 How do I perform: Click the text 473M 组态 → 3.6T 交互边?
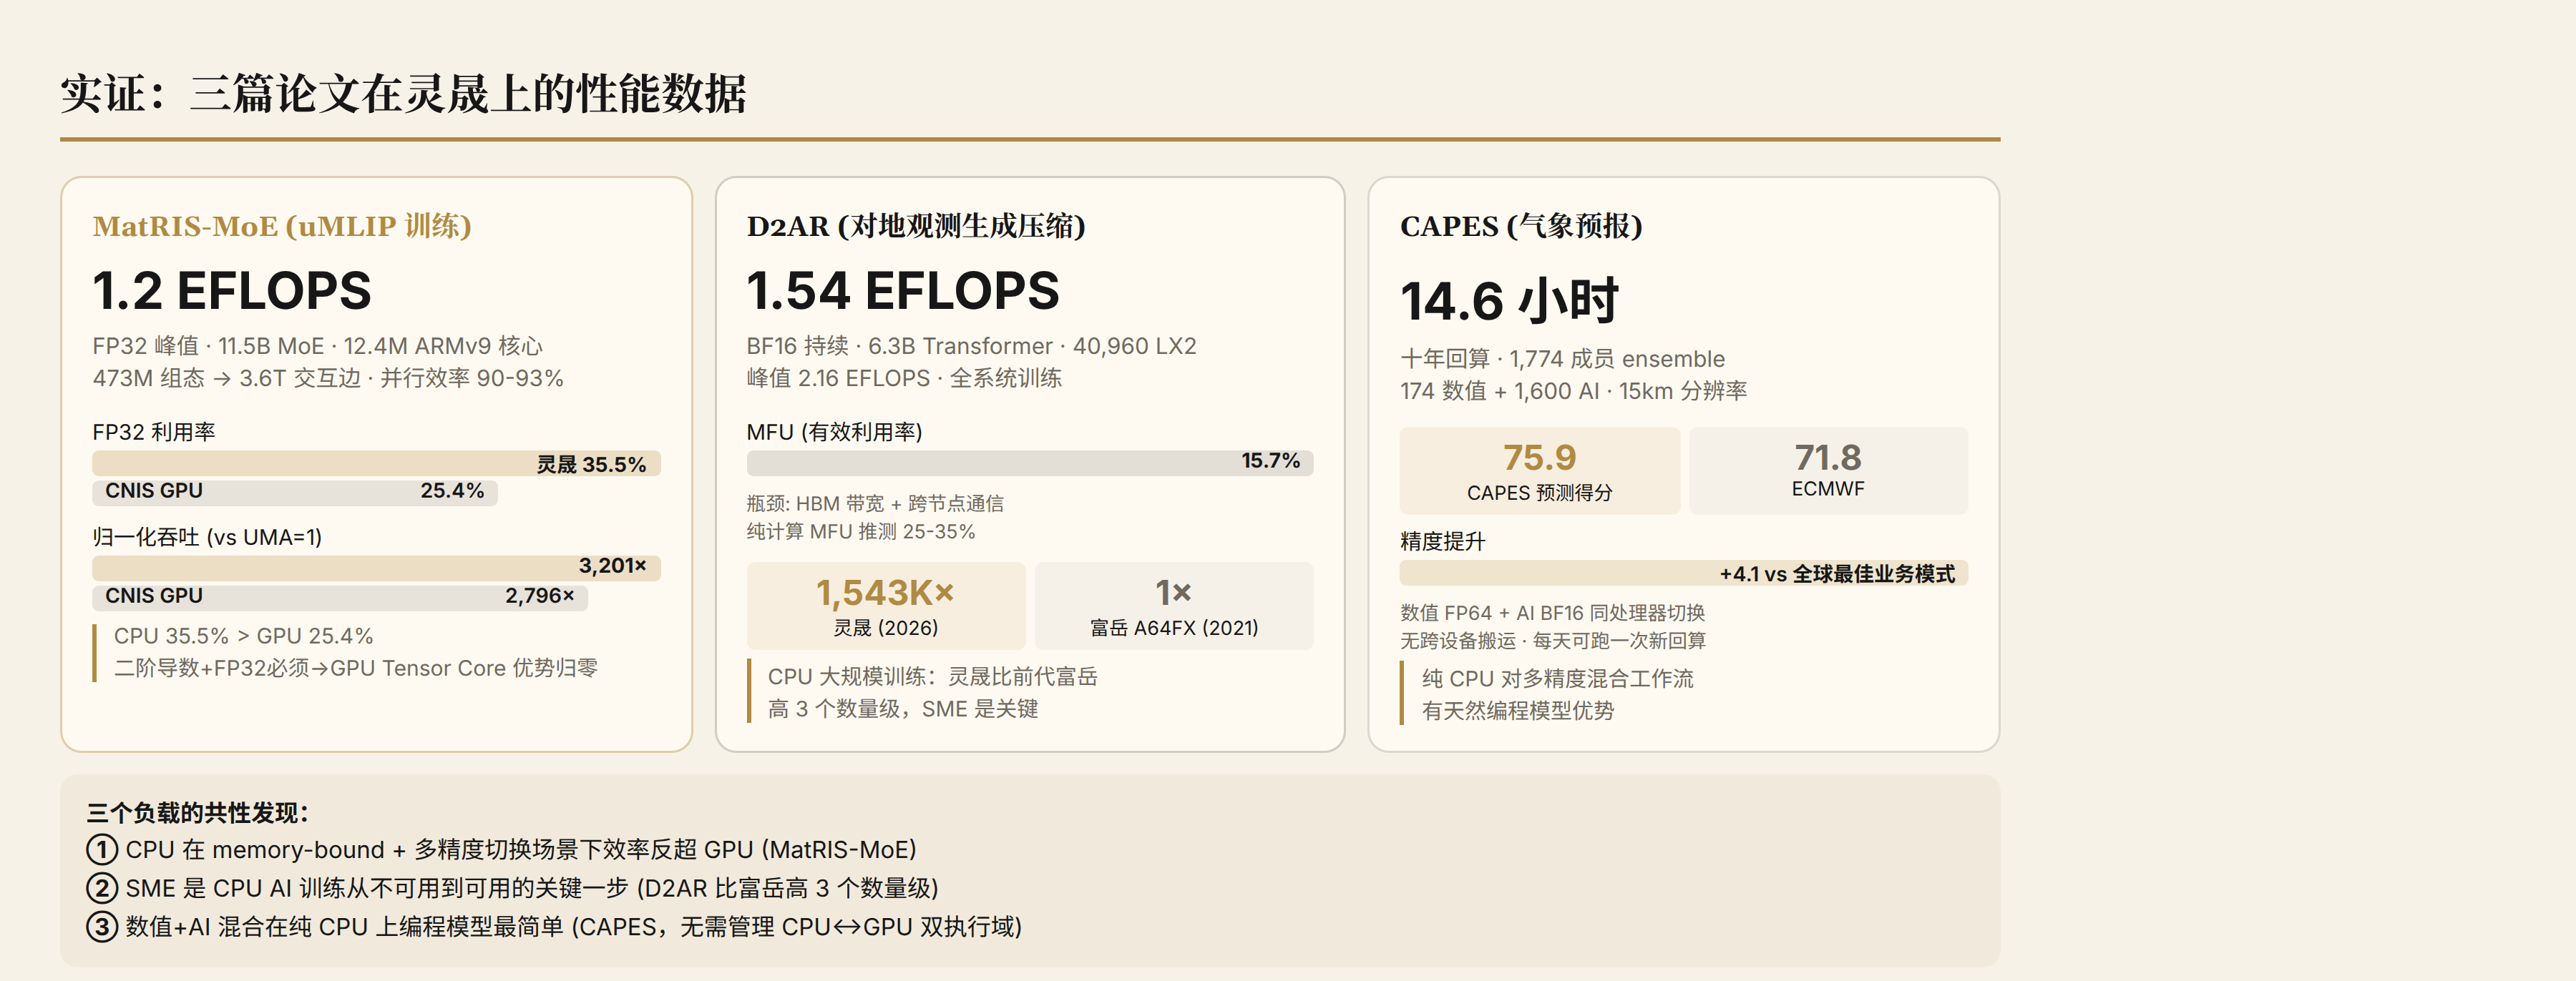tap(227, 378)
